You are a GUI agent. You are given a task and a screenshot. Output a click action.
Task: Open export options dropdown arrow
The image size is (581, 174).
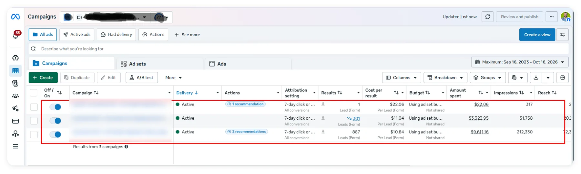tap(548, 78)
